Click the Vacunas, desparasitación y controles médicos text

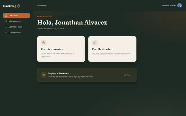[111, 54]
